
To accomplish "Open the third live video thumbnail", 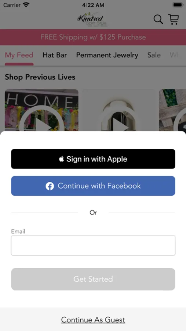I will [x=172, y=110].
